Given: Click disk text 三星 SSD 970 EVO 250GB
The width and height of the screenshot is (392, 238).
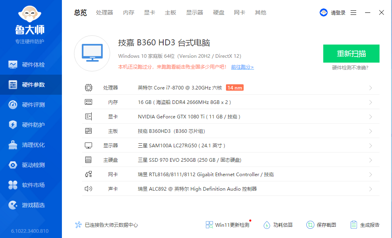Looking at the screenshot, I should (189, 160).
